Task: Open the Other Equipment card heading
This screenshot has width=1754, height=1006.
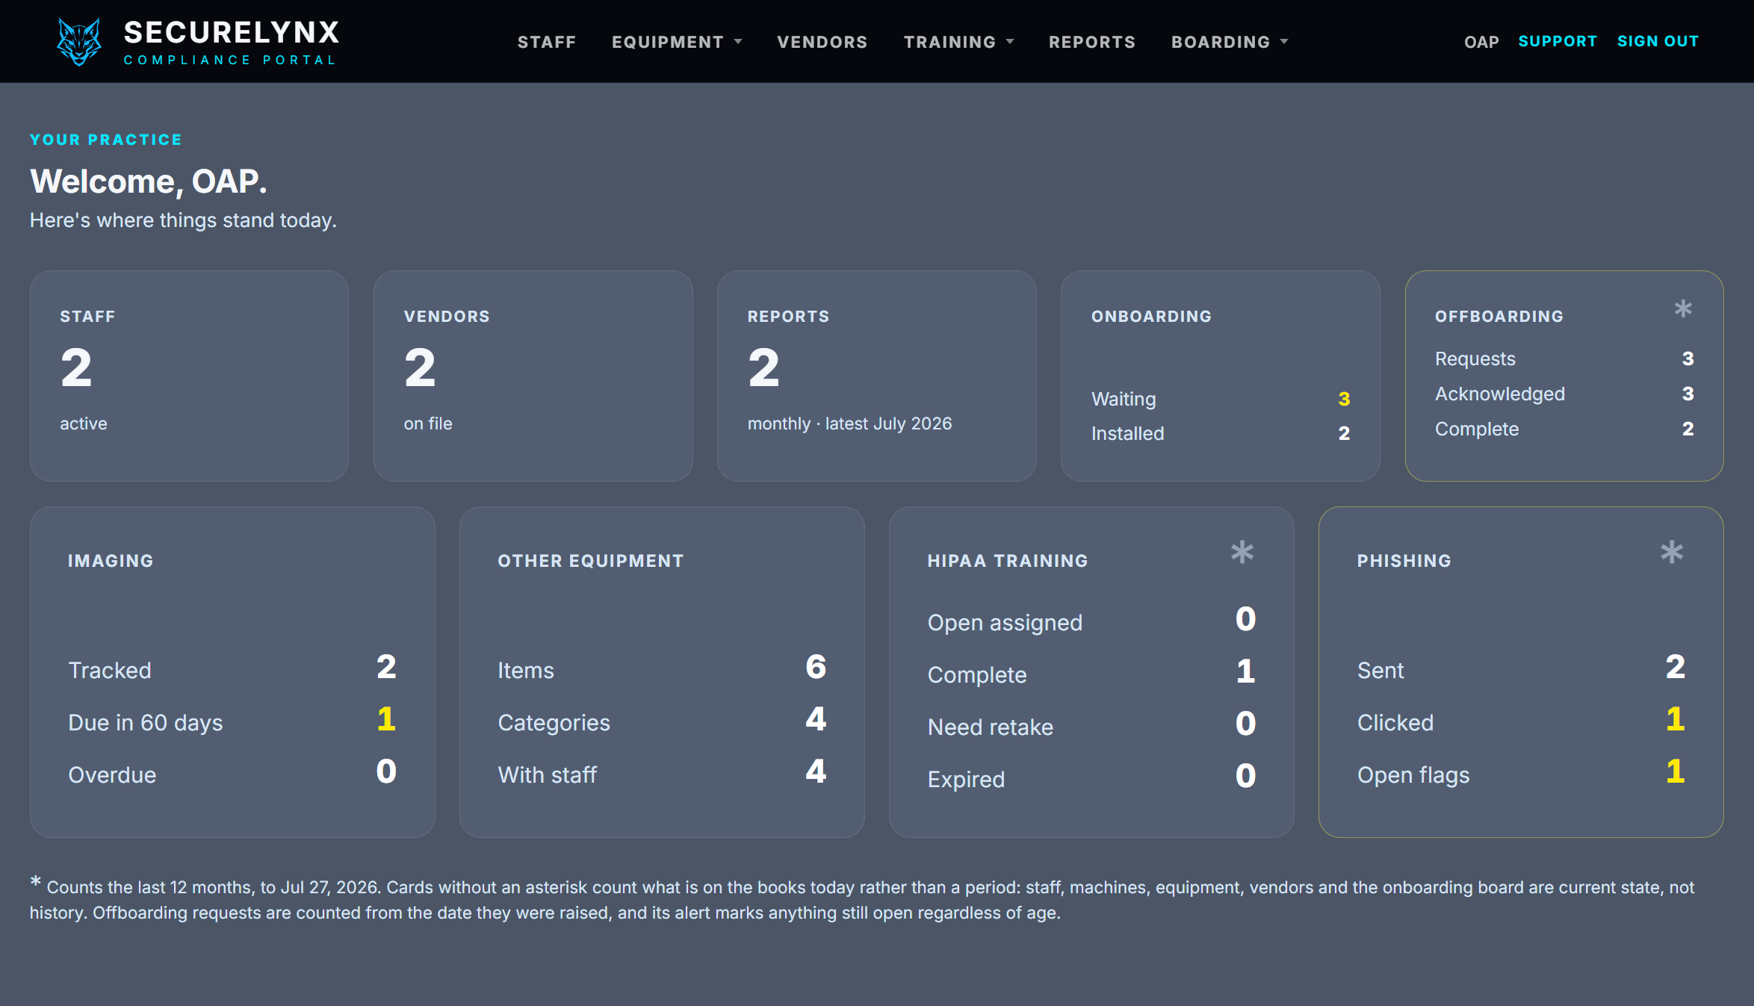Action: pyautogui.click(x=590, y=561)
